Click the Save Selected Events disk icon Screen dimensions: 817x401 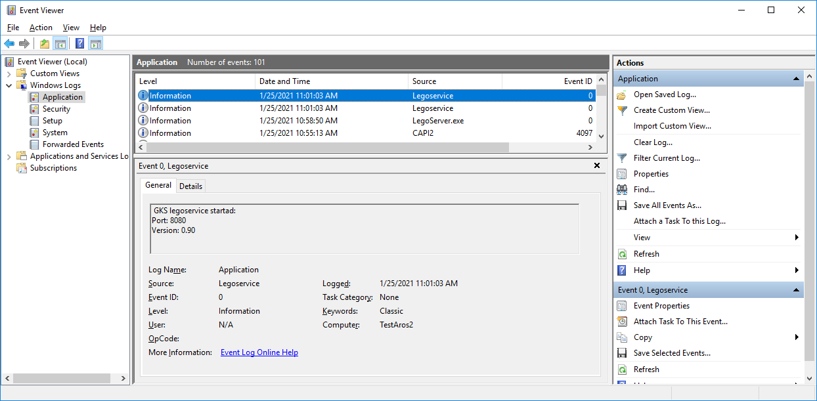[622, 353]
